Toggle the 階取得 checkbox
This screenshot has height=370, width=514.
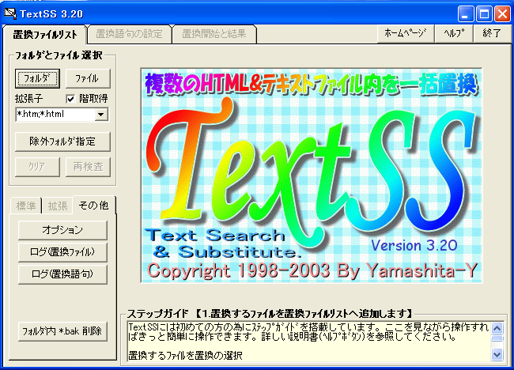tap(70, 99)
